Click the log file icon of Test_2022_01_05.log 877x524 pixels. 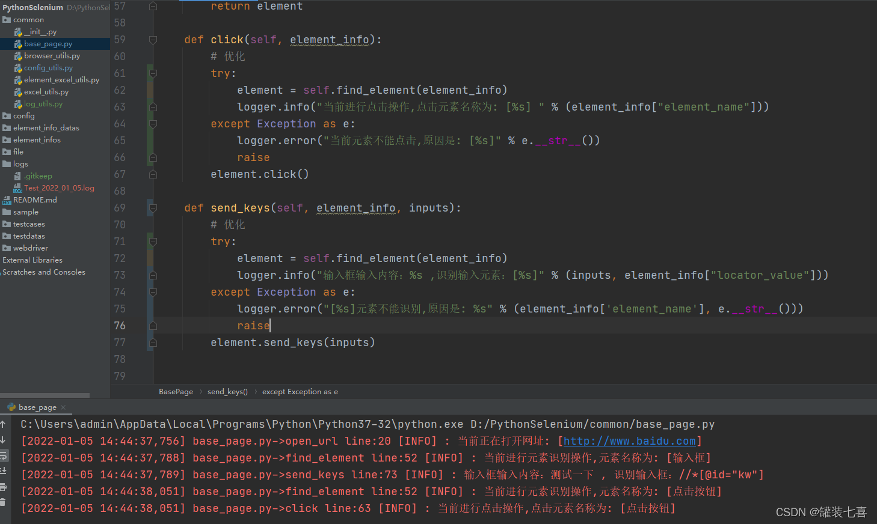[x=18, y=188]
